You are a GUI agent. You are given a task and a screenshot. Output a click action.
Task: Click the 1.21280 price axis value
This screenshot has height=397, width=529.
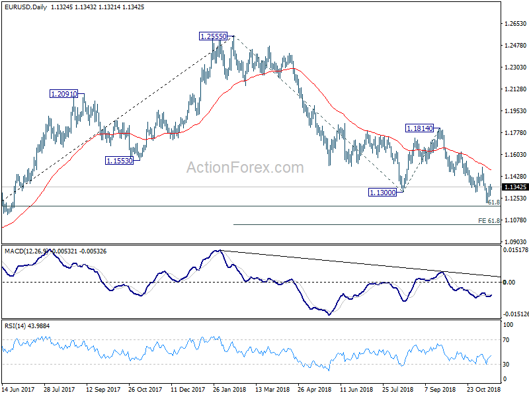tap(515, 89)
